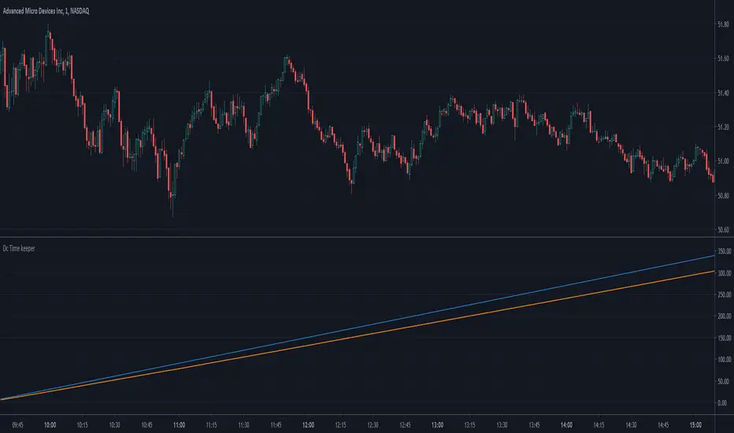This screenshot has height=433, width=734.
Task: Click the 09:45 time axis label
Action: 18,425
